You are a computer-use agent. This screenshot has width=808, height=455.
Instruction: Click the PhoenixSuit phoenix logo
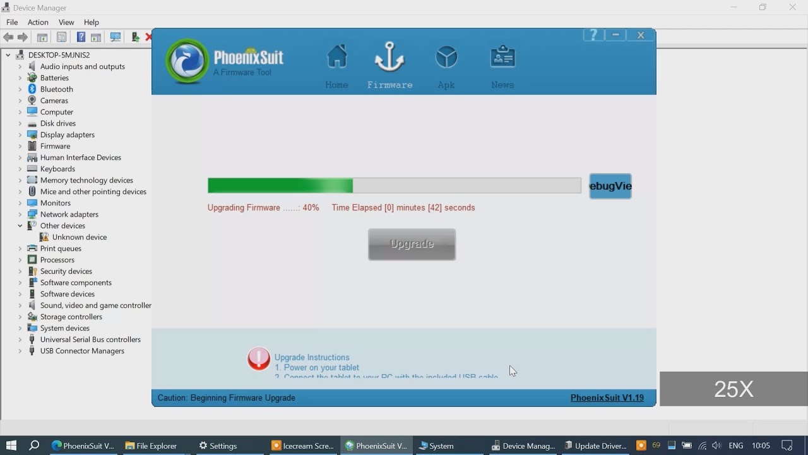pos(187,61)
